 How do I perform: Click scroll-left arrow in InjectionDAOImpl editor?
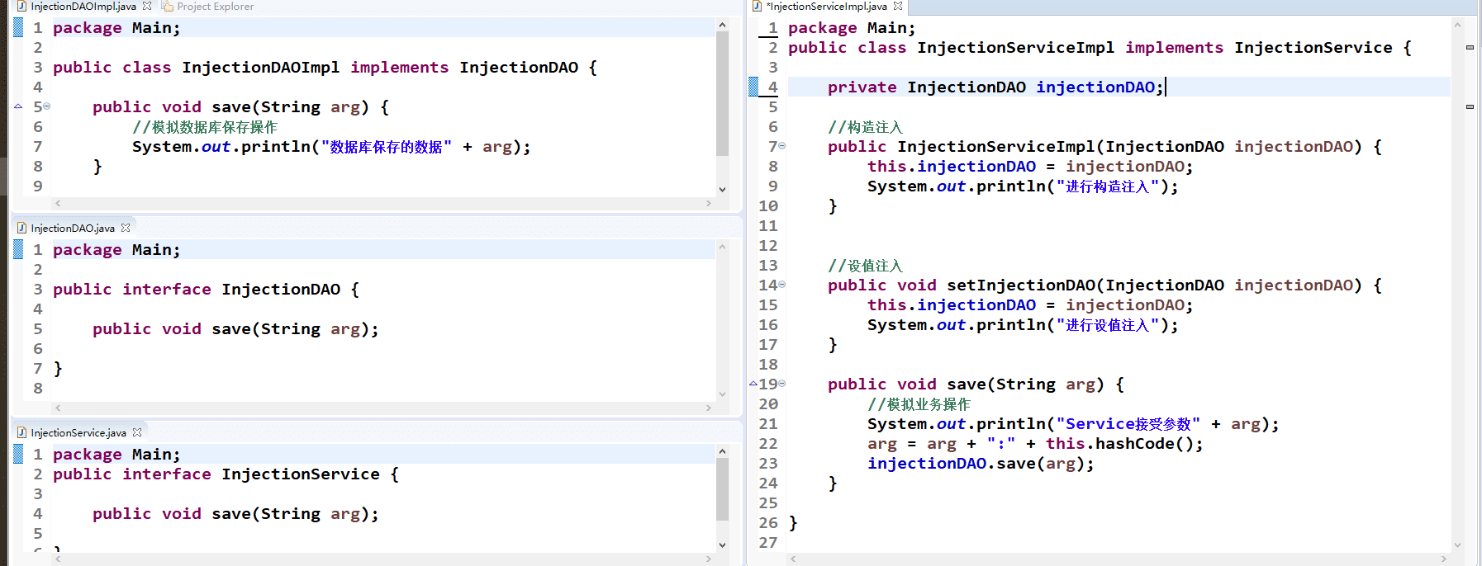click(58, 203)
